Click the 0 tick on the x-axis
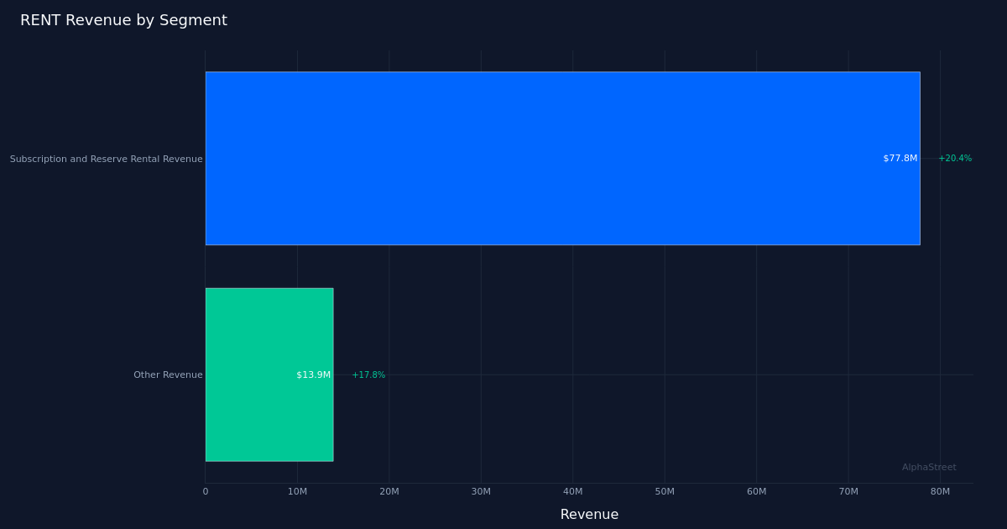This screenshot has height=529, width=1007. coord(206,492)
